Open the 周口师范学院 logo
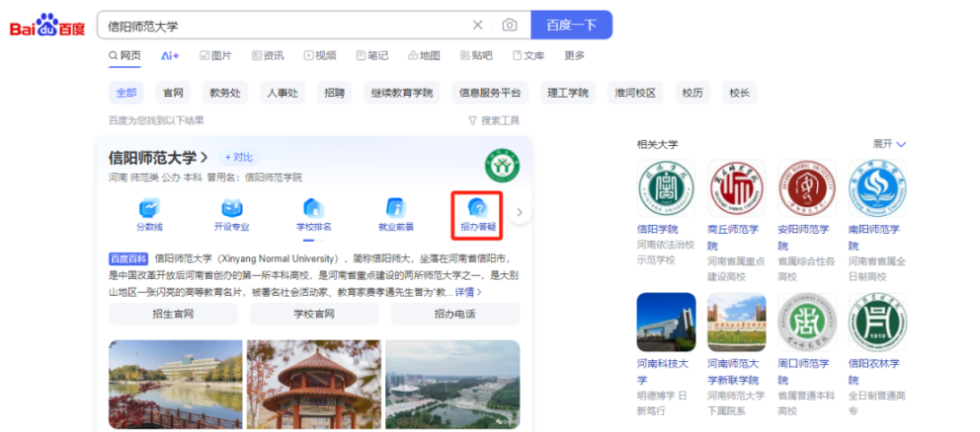Screen dimensions: 980x432 click(807, 323)
